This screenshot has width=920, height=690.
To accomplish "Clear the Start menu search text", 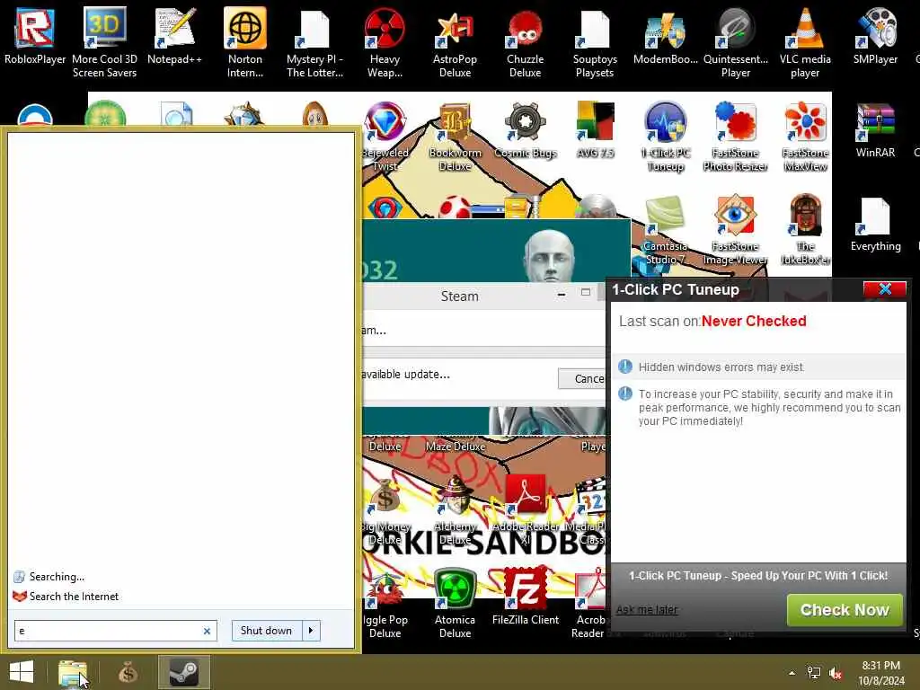I will (x=207, y=631).
